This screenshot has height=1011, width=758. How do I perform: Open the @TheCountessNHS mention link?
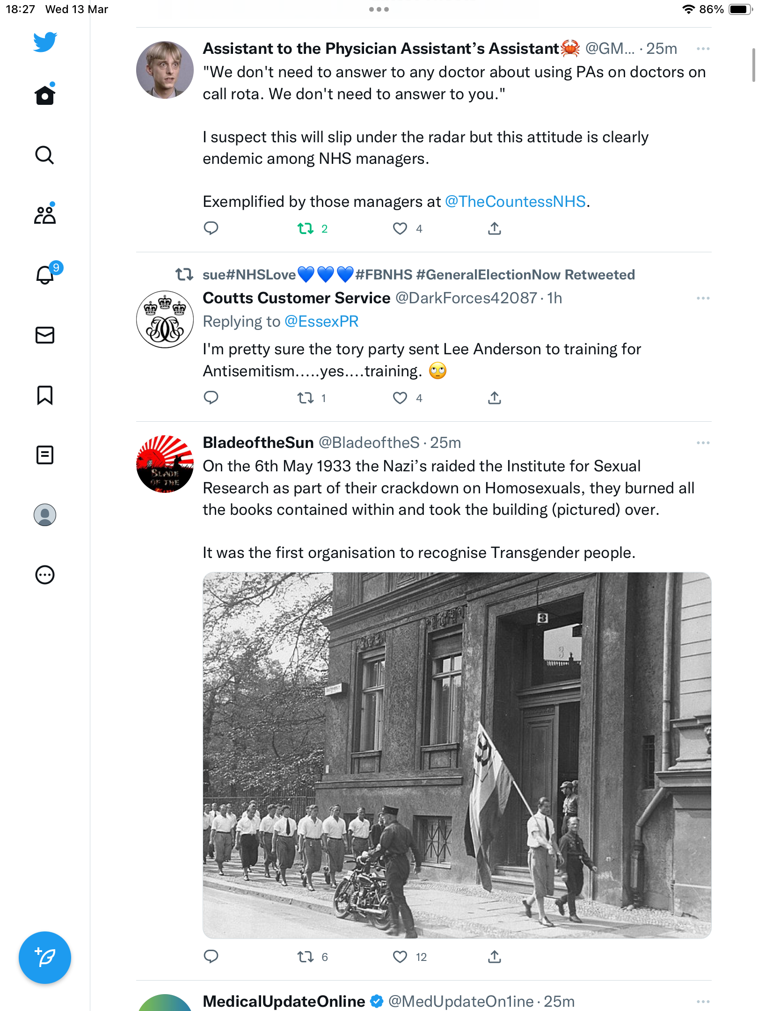click(515, 202)
